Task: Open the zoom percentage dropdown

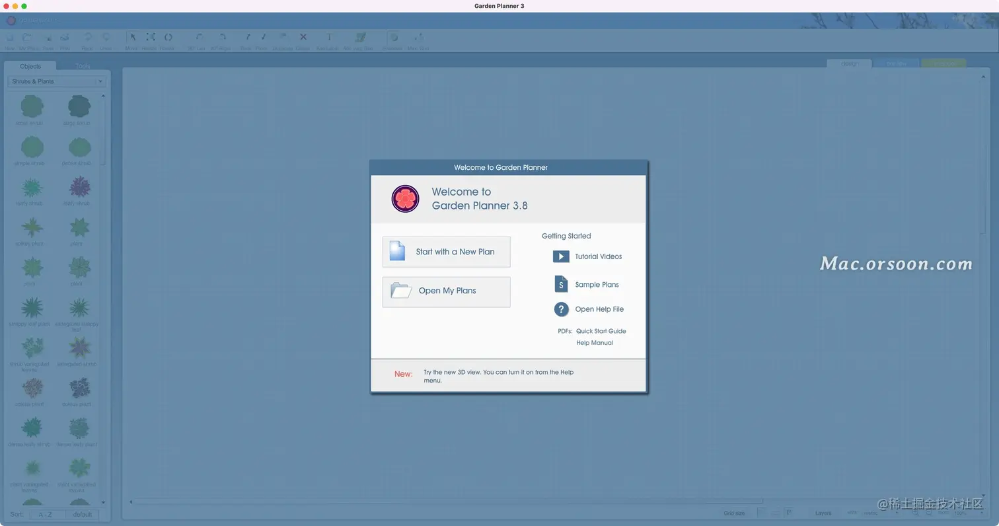Action: point(967,513)
